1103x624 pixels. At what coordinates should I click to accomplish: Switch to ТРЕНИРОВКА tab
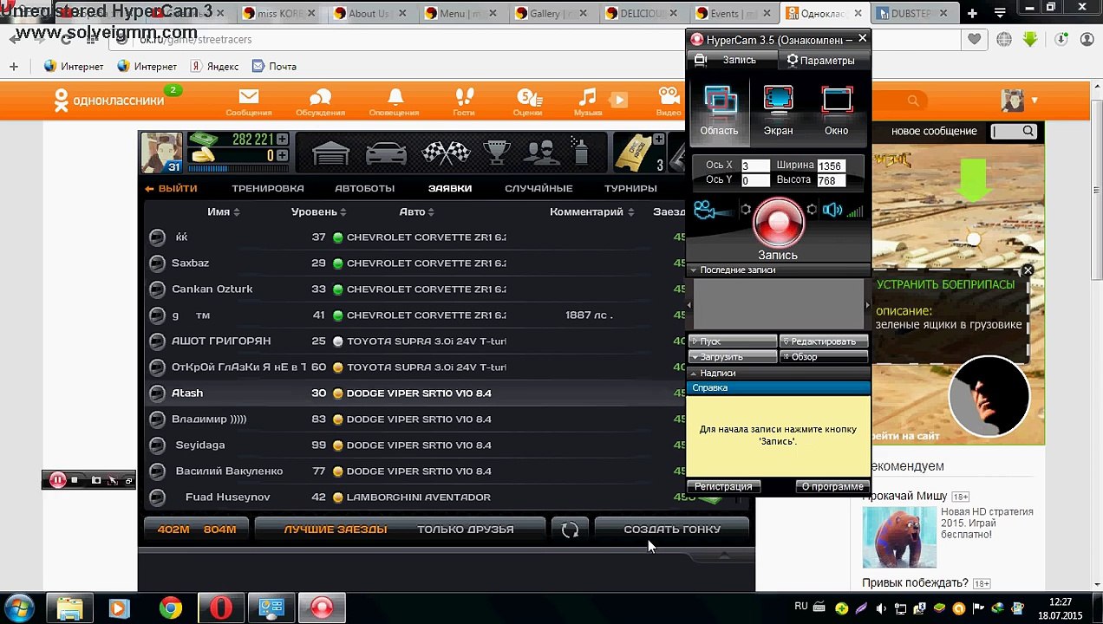(267, 188)
